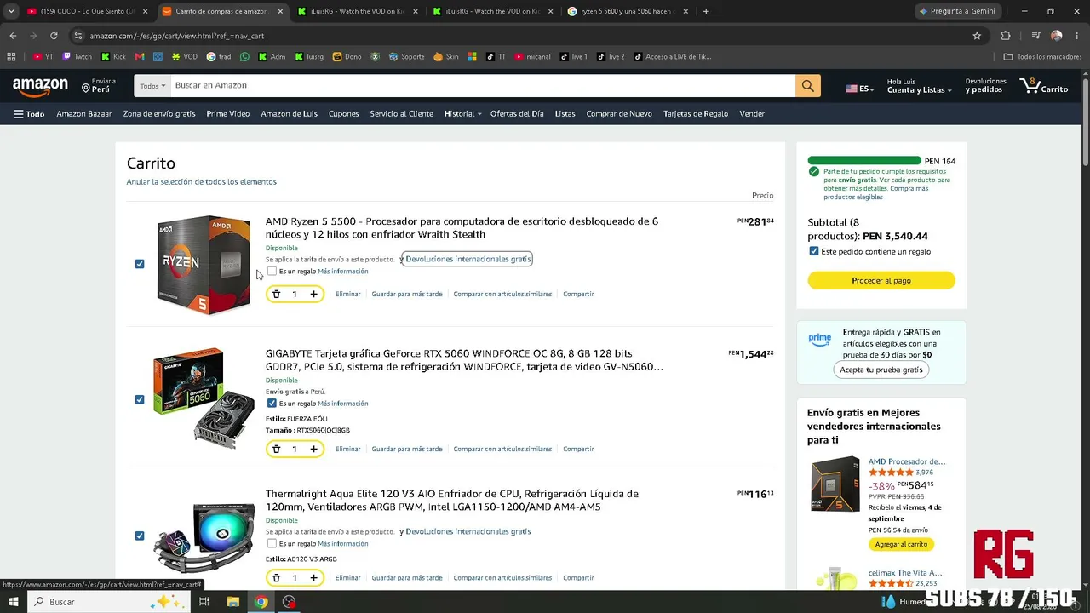Increase quantity of GIGABYTE RTX 5060
The width and height of the screenshot is (1090, 613).
[x=313, y=449]
